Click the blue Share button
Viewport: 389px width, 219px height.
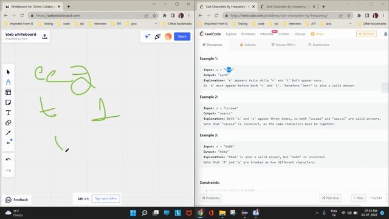[x=182, y=36]
